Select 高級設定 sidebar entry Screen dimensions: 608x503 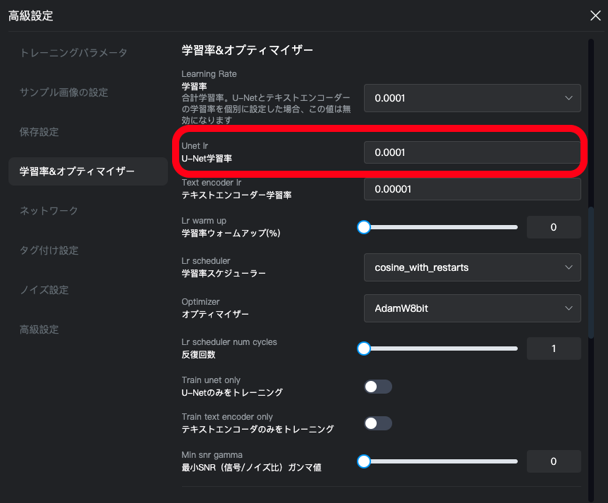pos(39,329)
